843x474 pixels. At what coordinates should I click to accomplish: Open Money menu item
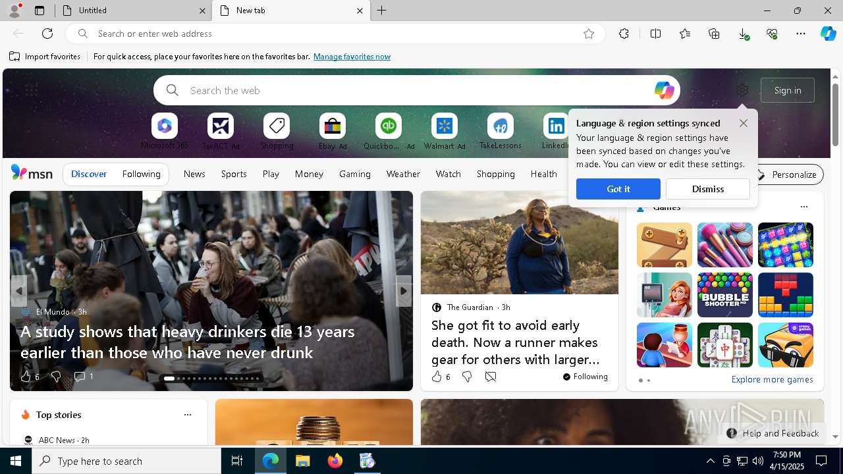[x=309, y=174]
